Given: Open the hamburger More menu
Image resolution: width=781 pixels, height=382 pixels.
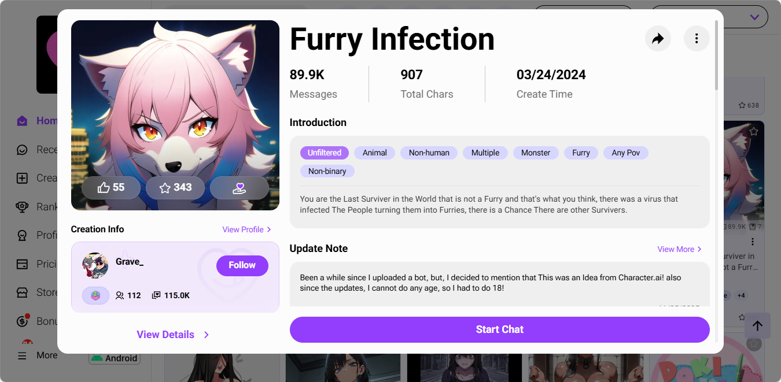Looking at the screenshot, I should coord(22,355).
